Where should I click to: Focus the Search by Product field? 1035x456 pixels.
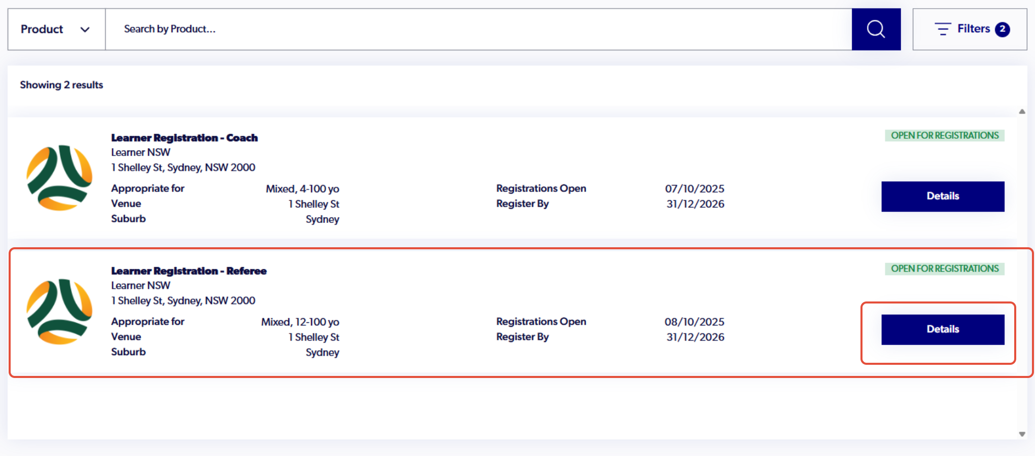478,29
